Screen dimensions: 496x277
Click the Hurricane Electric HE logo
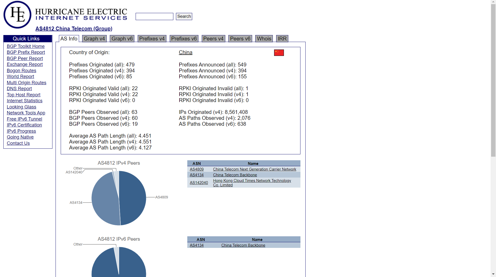coord(17,15)
